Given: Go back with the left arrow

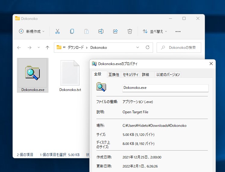Looking at the screenshot, I should 19,48.
